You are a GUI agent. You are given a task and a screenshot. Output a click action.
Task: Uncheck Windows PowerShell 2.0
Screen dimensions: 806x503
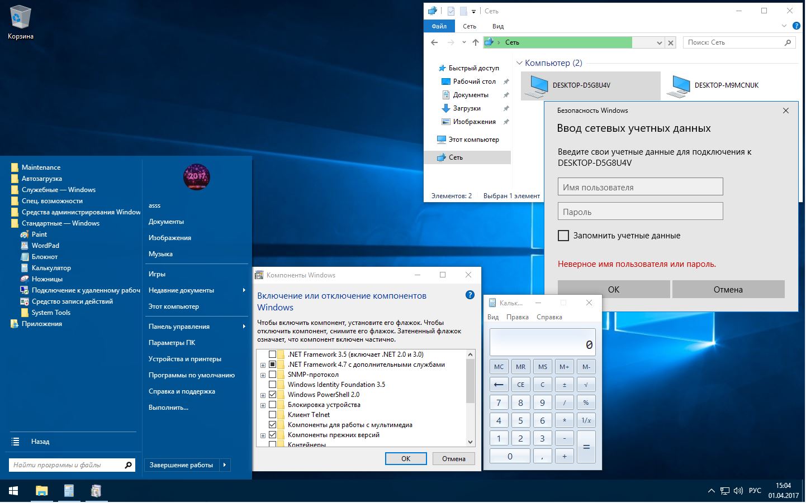273,395
